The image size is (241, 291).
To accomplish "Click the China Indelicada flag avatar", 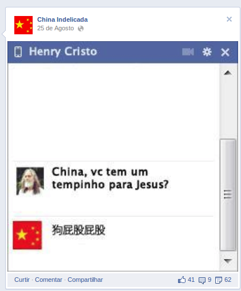I will (23, 25).
